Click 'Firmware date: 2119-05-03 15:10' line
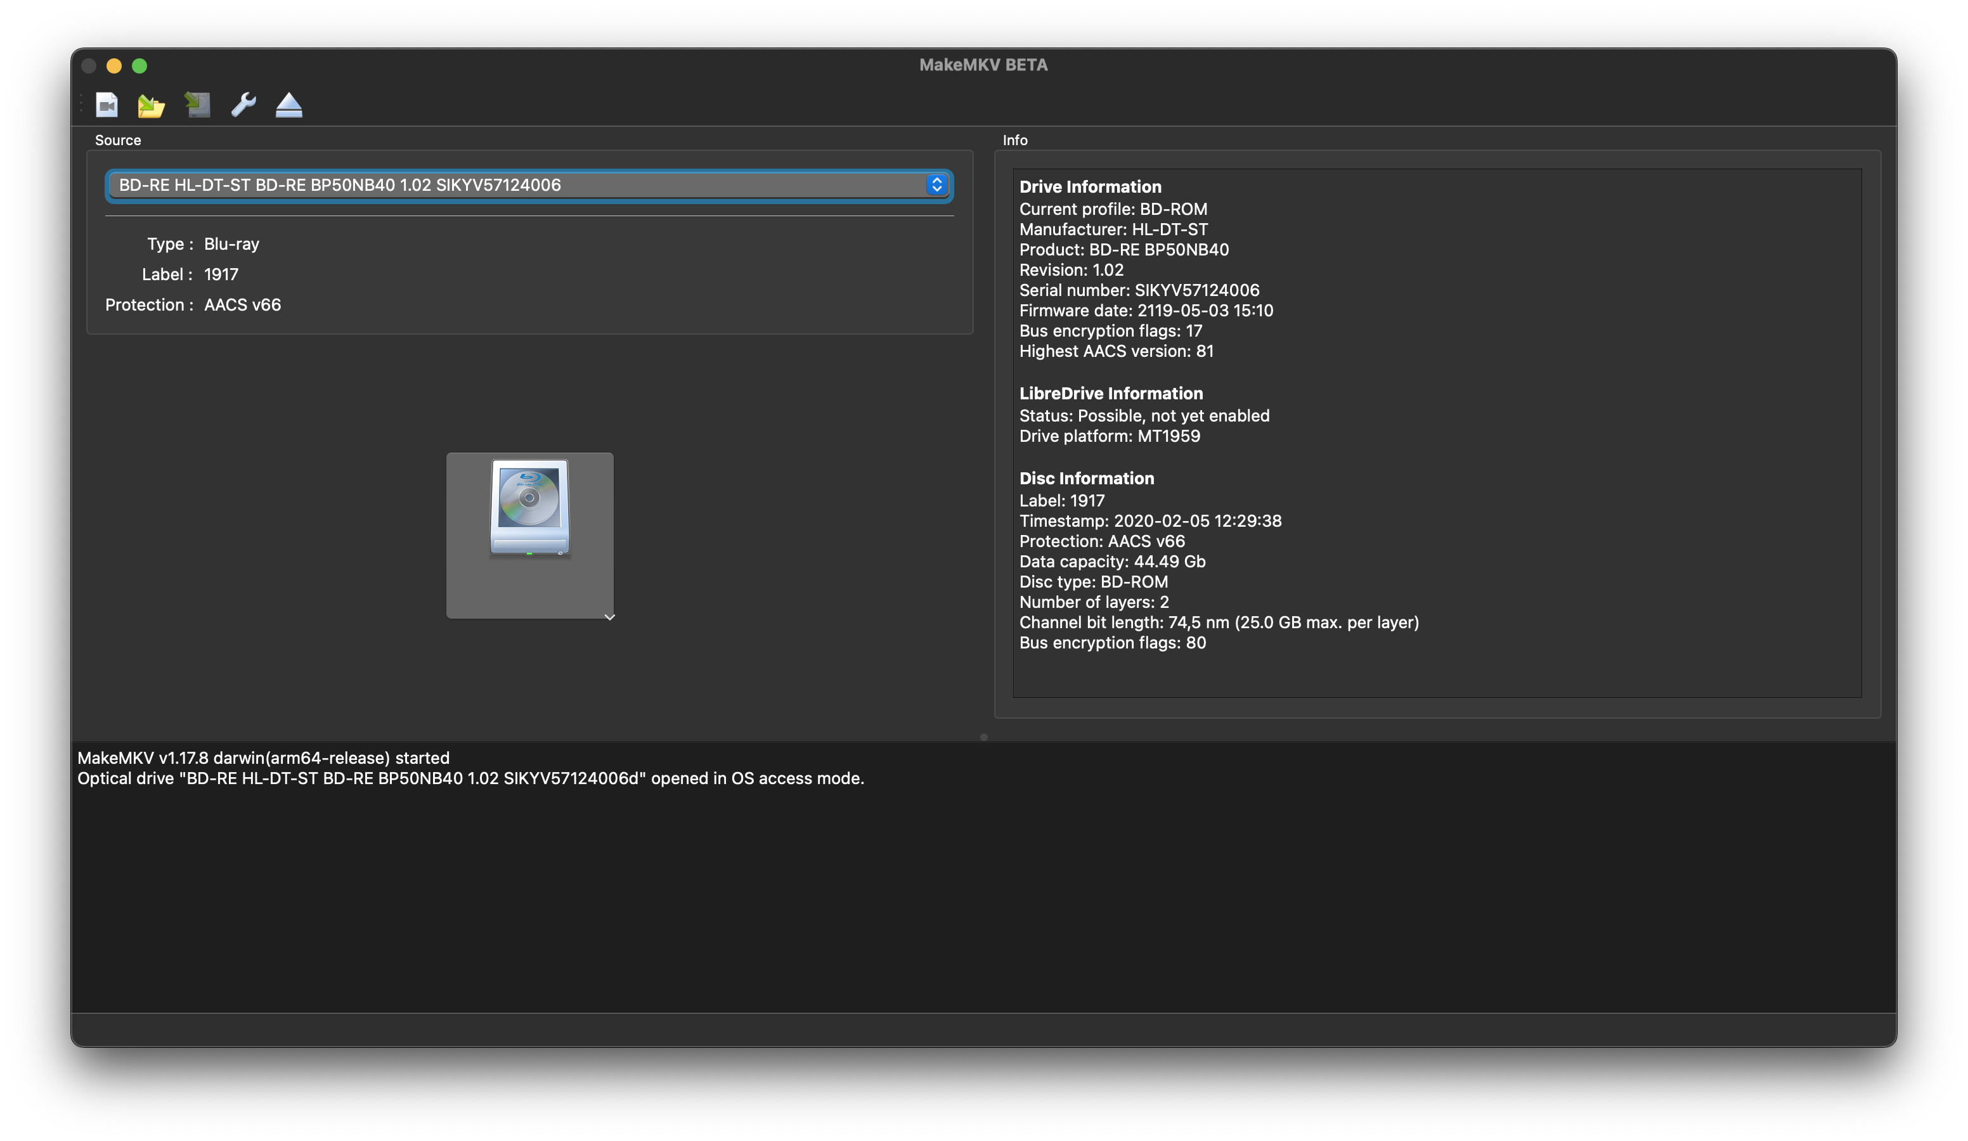Viewport: 1968px width, 1141px height. coord(1146,311)
